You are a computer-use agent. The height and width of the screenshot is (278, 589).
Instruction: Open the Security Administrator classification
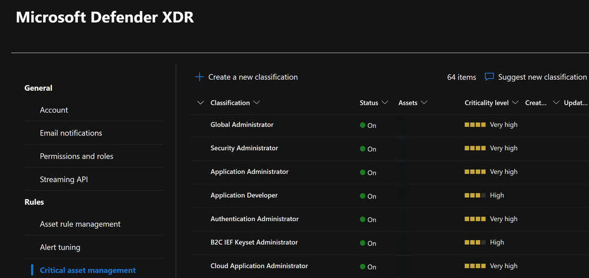tap(244, 148)
